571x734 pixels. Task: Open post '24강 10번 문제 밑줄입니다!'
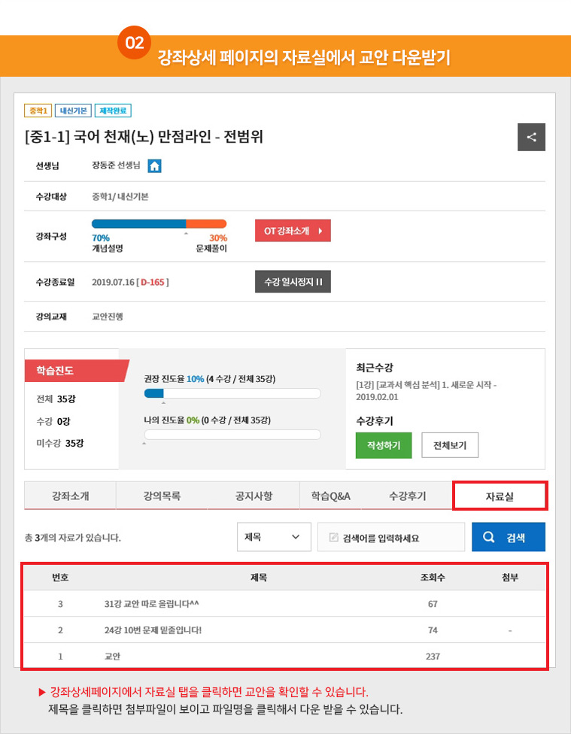pos(153,630)
